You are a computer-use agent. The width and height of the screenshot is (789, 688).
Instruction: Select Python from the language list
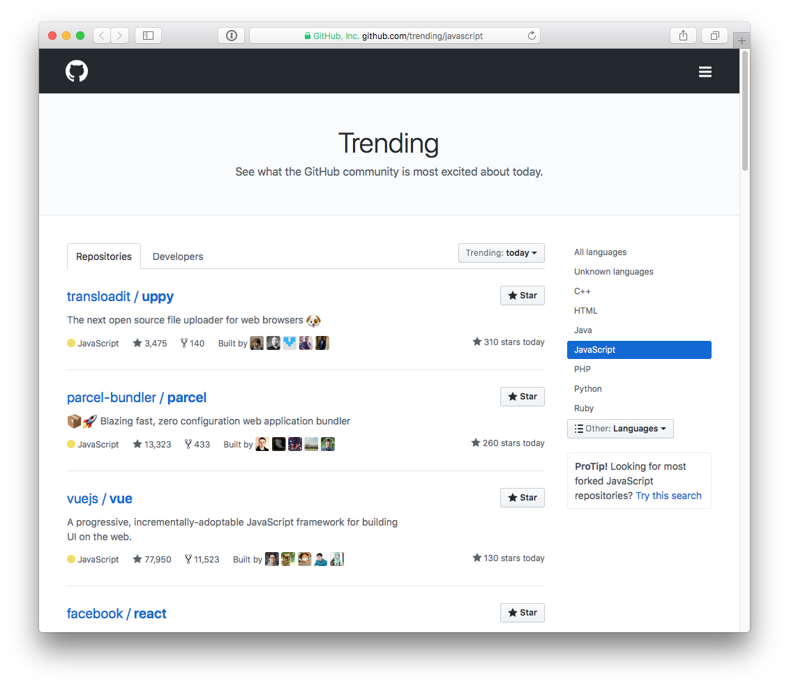tap(587, 388)
